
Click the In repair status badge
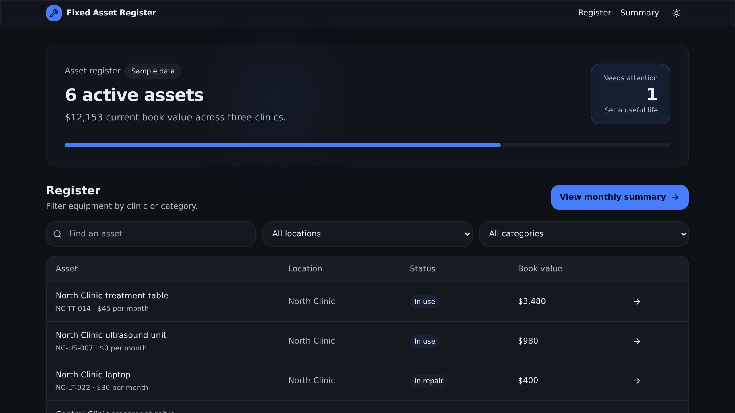pos(429,381)
